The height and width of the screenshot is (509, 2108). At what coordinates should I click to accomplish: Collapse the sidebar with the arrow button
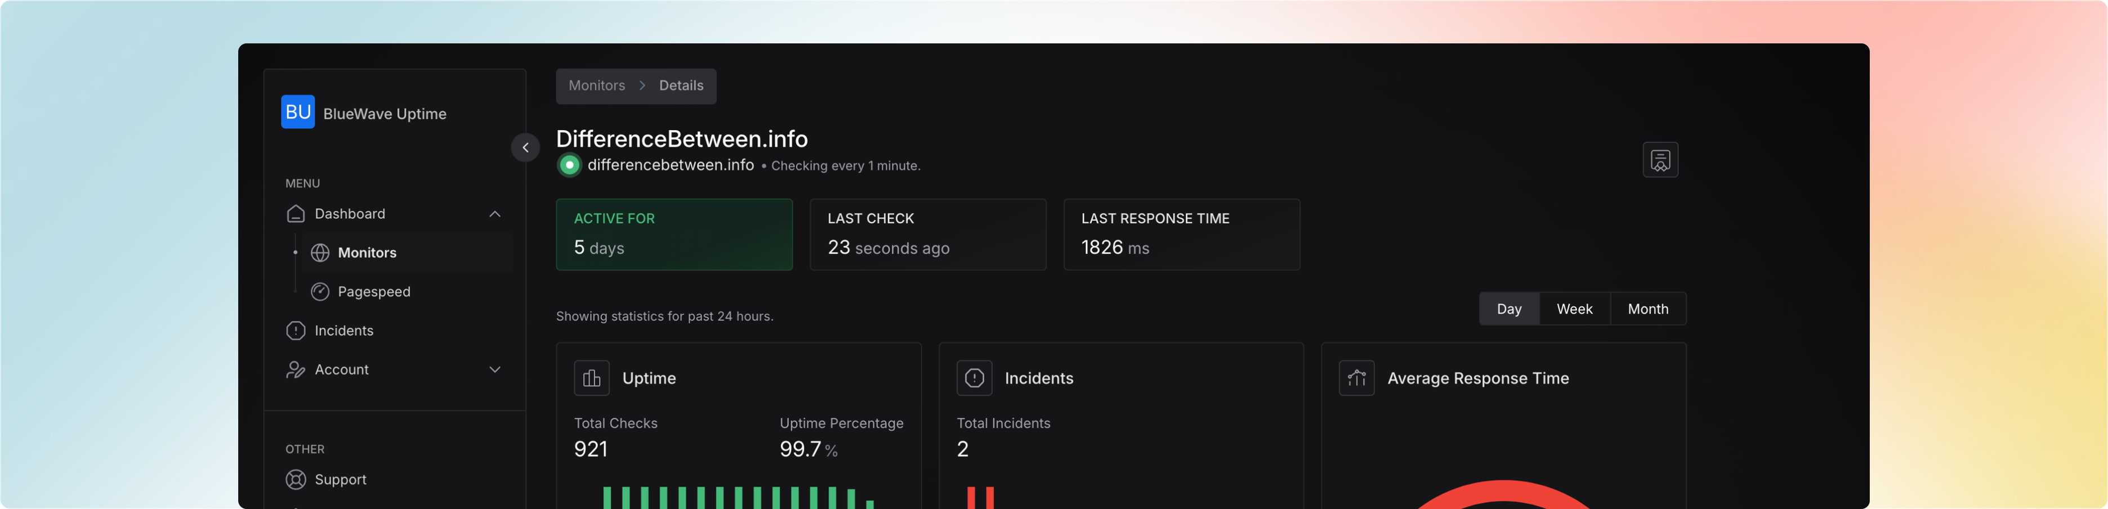525,148
